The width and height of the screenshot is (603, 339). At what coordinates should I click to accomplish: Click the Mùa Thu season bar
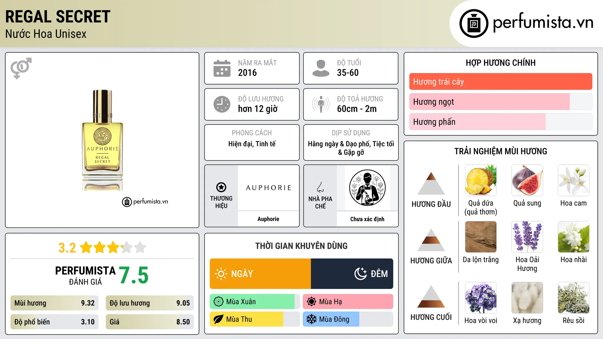pos(255,319)
